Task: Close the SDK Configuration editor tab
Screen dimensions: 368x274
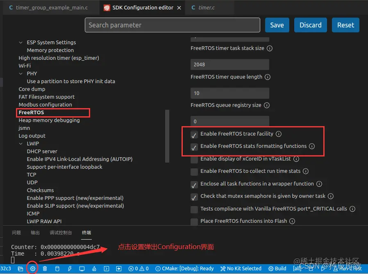Action: point(179,8)
